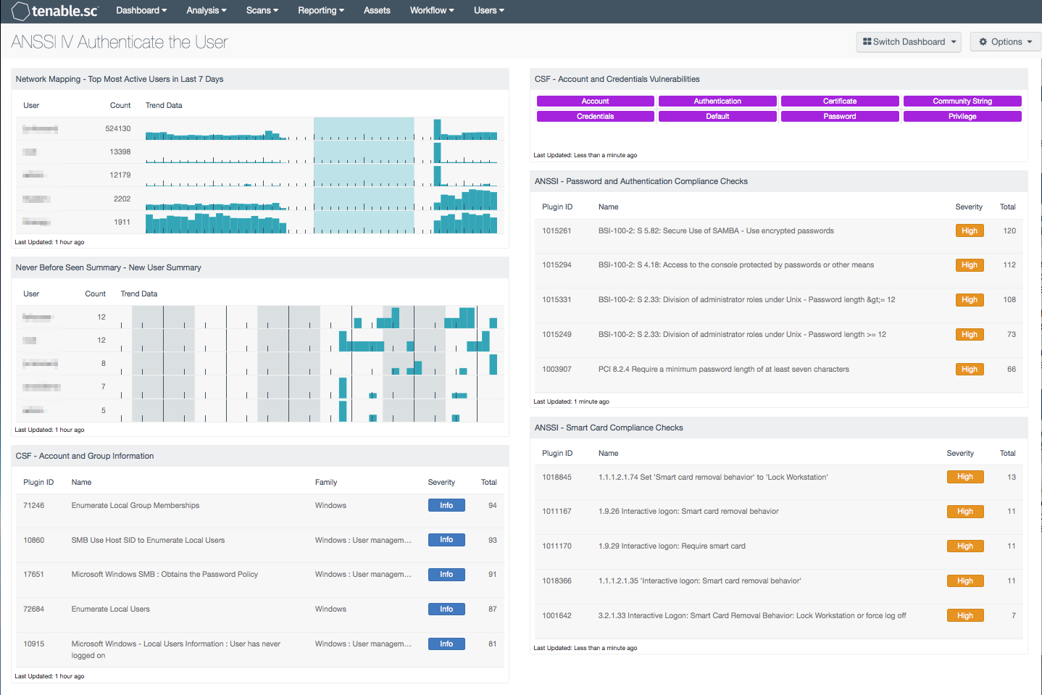Image resolution: width=1042 pixels, height=695 pixels.
Task: Click Info badge for plugin 17651
Action: pos(446,575)
